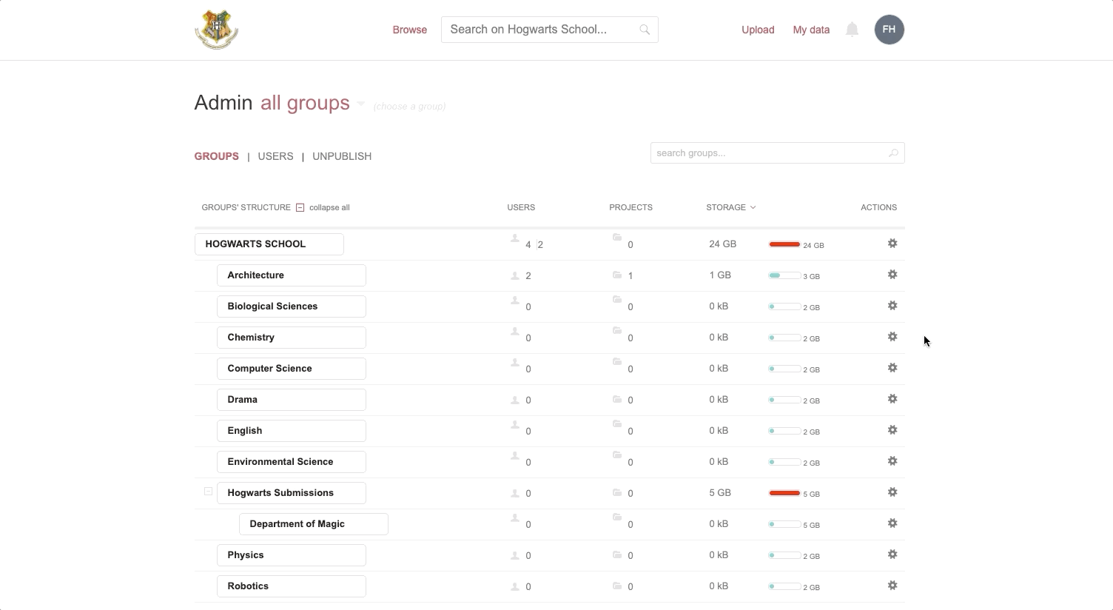
Task: Select the Drama group
Action: [x=292, y=400]
